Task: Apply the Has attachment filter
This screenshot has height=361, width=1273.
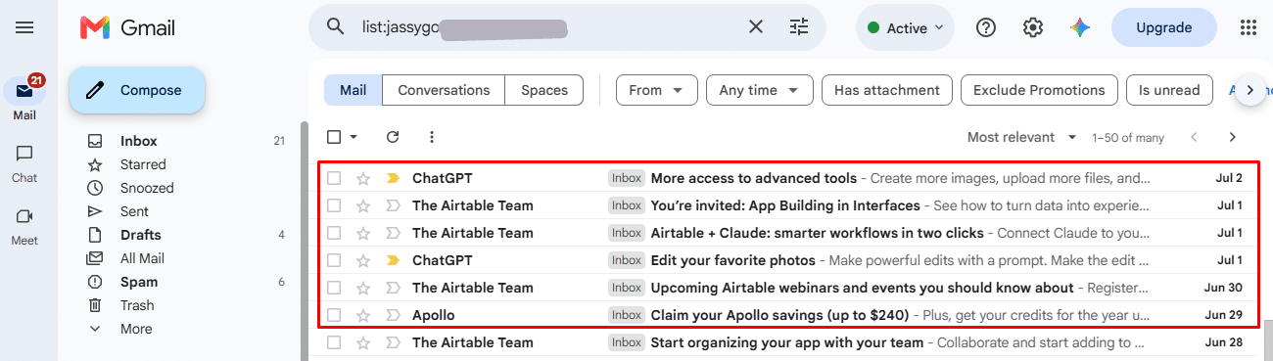Action: (x=887, y=90)
